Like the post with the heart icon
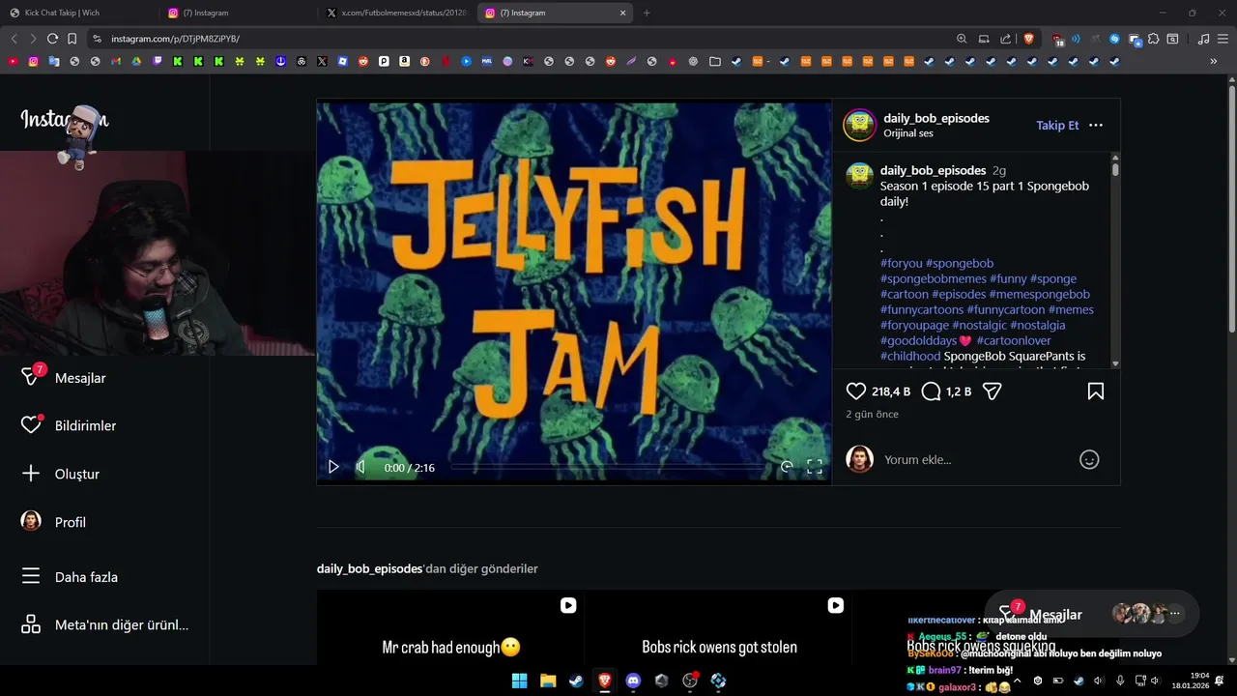Viewport: 1237px width, 696px height. pyautogui.click(x=856, y=391)
